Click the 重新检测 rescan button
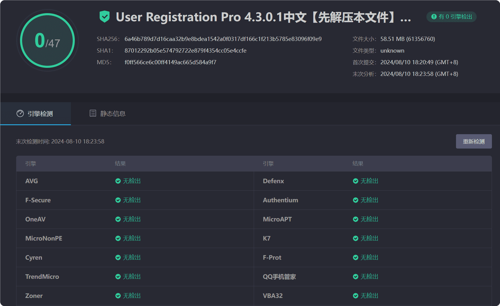 tap(474, 141)
